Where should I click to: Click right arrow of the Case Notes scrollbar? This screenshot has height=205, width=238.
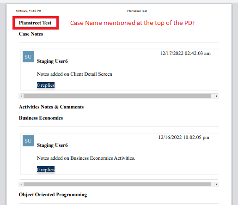[217, 96]
